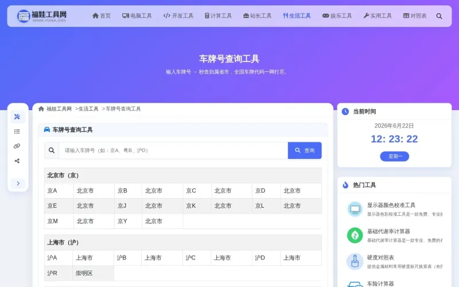
Task: Select the tools icon in left sidebar
Action: tap(17, 117)
